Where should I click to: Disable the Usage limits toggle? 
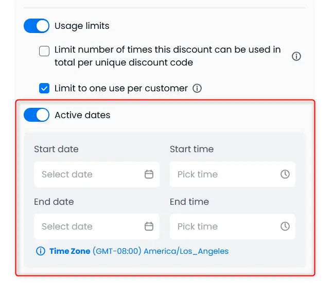37,26
